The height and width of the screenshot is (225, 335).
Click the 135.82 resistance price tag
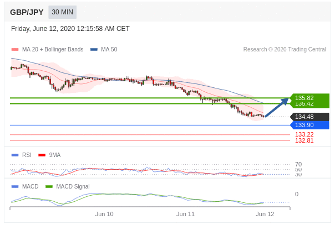click(x=309, y=98)
